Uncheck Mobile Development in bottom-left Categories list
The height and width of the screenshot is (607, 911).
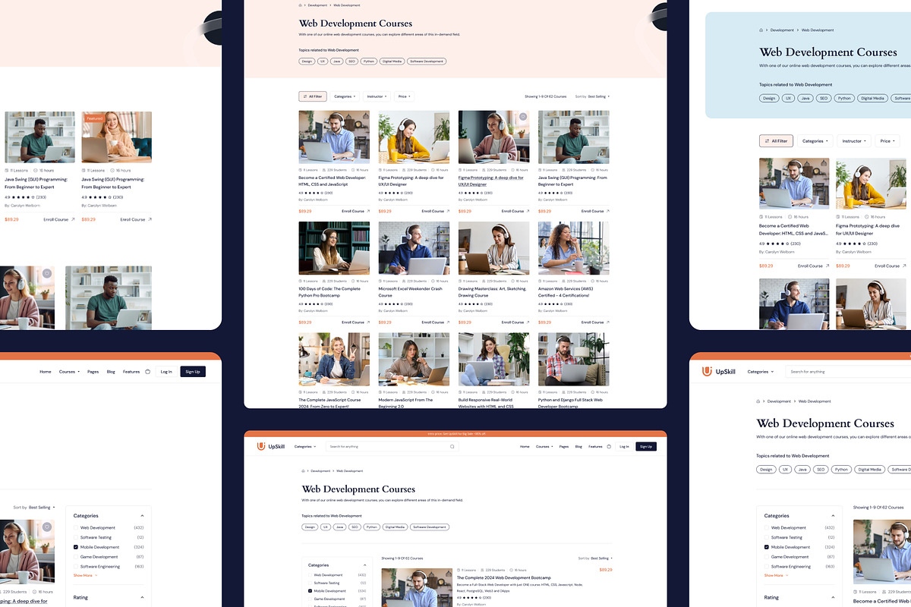click(76, 547)
